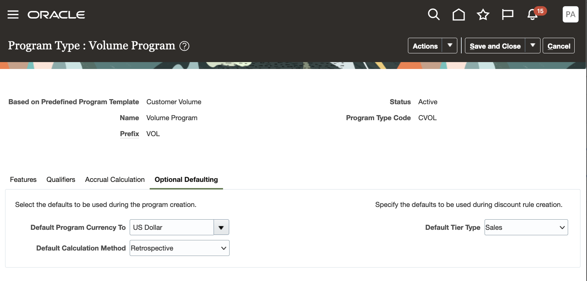Switch to the Qualifiers tab
Image resolution: width=587 pixels, height=281 pixels.
tap(61, 180)
